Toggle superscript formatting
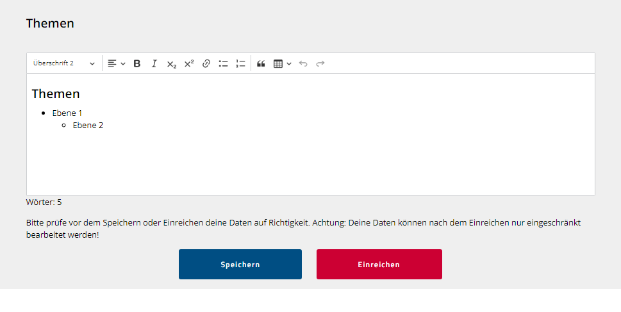This screenshot has width=621, height=312. pos(189,63)
